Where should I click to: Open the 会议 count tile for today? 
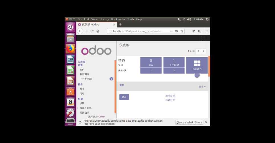click(151, 62)
